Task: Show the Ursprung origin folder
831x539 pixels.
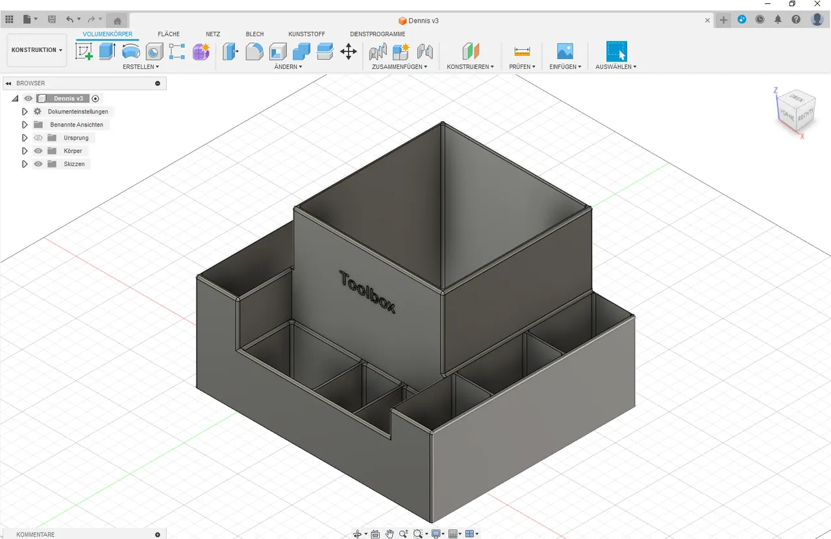Action: [x=38, y=138]
